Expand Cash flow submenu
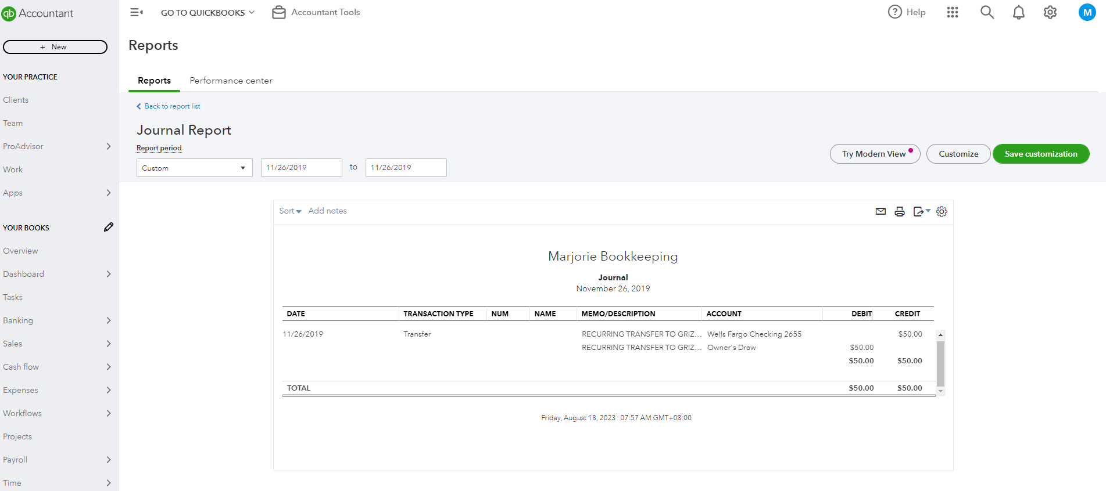The height and width of the screenshot is (491, 1106). (x=108, y=367)
